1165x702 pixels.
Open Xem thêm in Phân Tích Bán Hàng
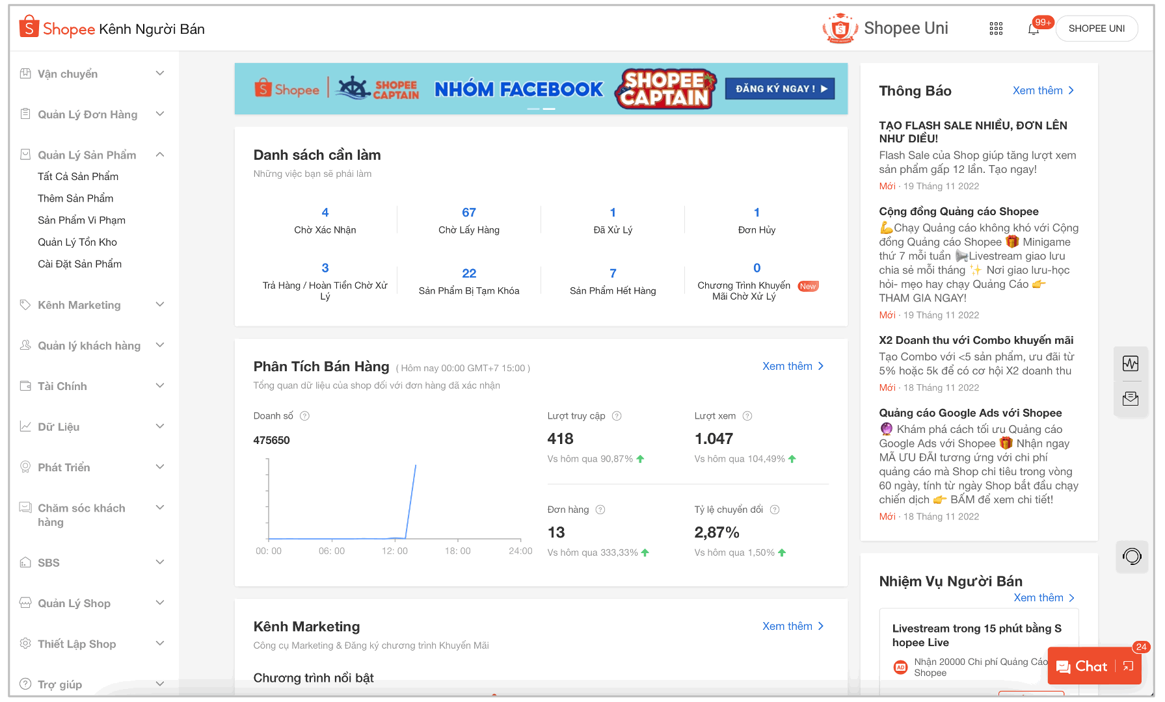coord(793,366)
